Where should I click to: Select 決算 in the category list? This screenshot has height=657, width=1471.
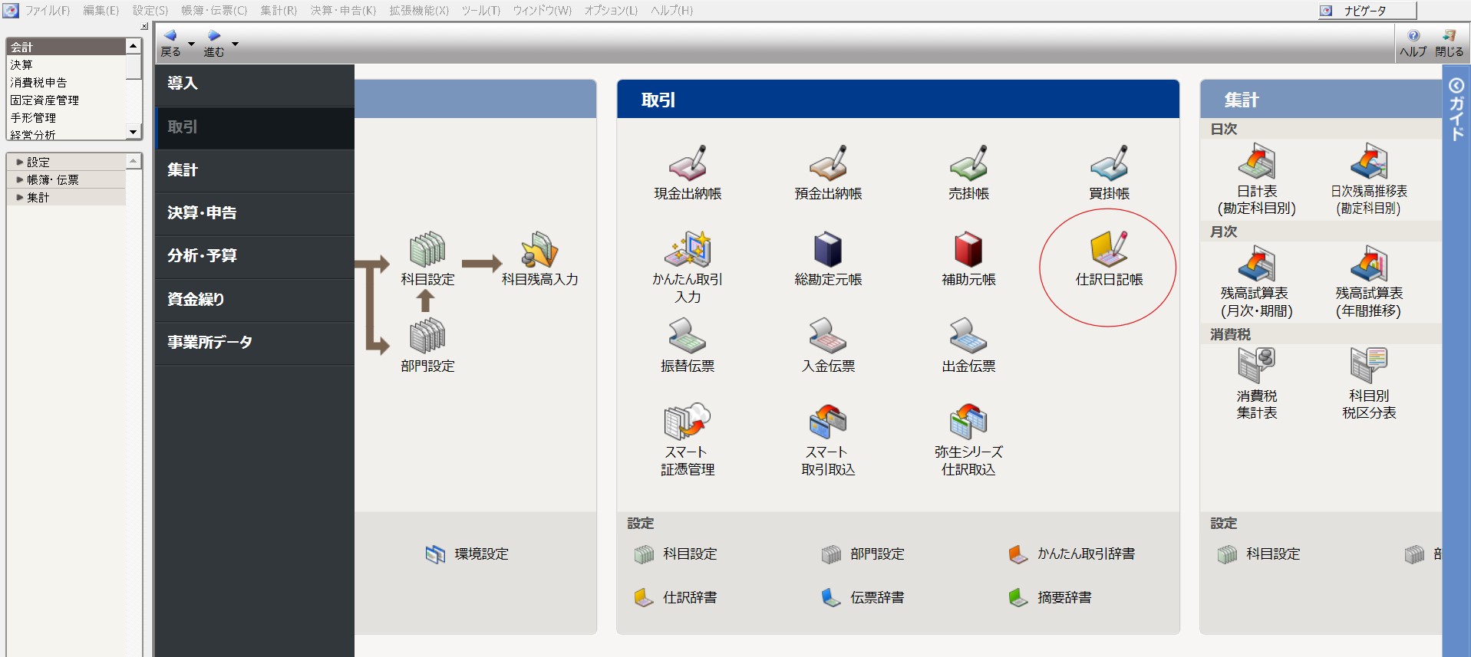coord(65,64)
